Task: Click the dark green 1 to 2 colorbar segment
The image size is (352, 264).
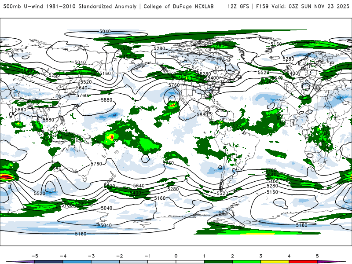Action: (x=218, y=262)
